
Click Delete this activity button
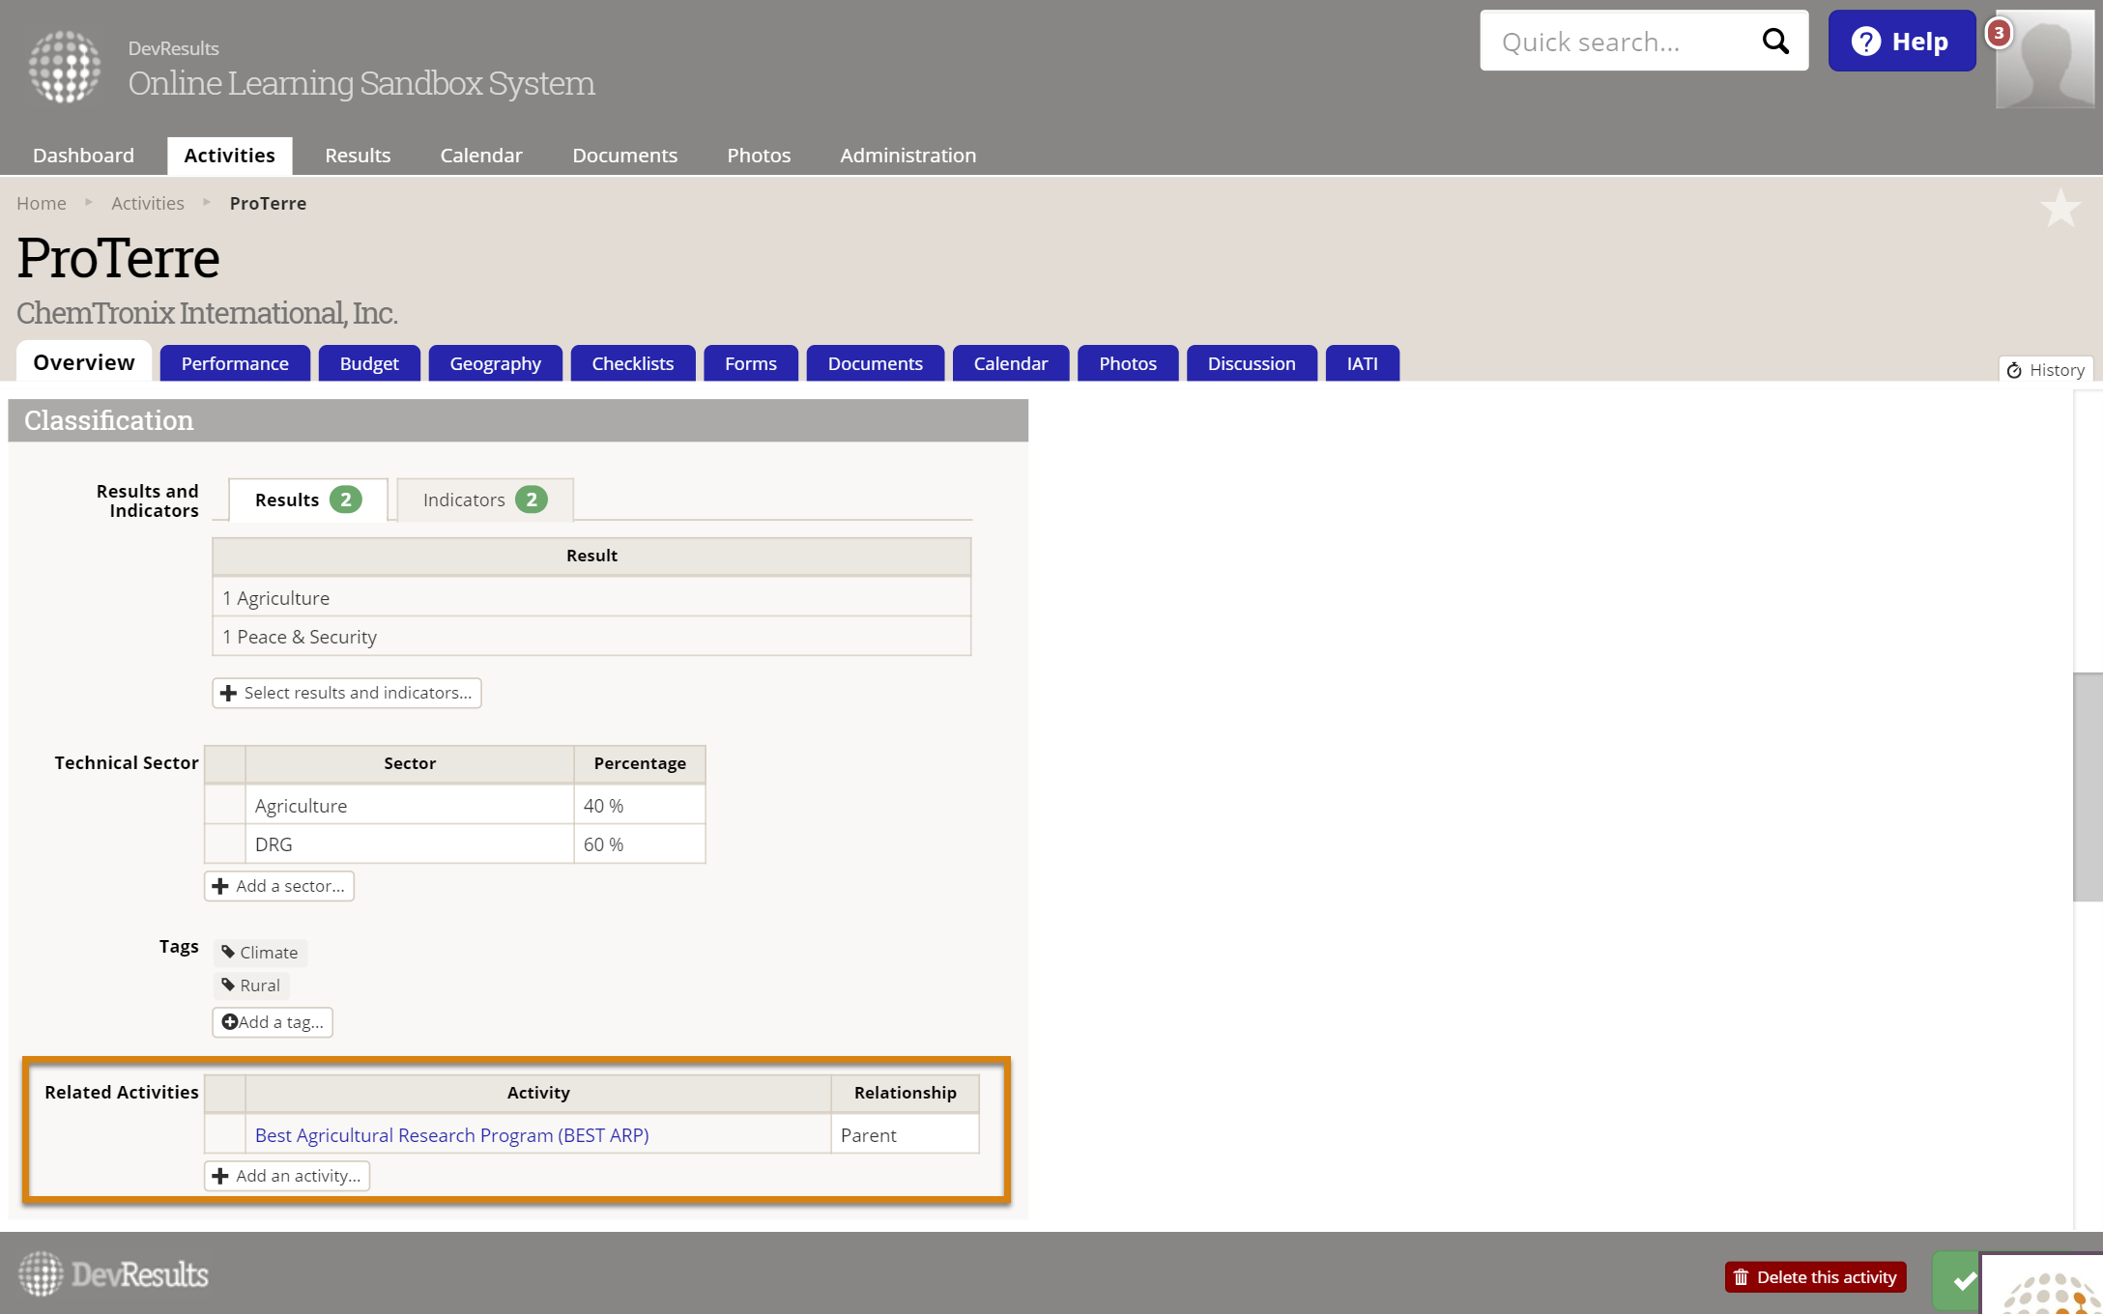(x=1815, y=1277)
